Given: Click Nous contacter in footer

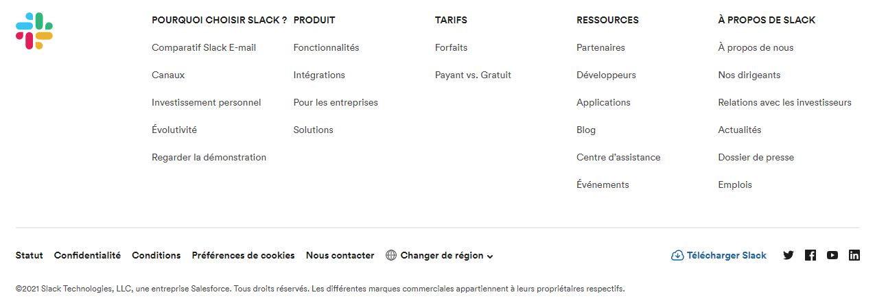Looking at the screenshot, I should click(x=340, y=255).
